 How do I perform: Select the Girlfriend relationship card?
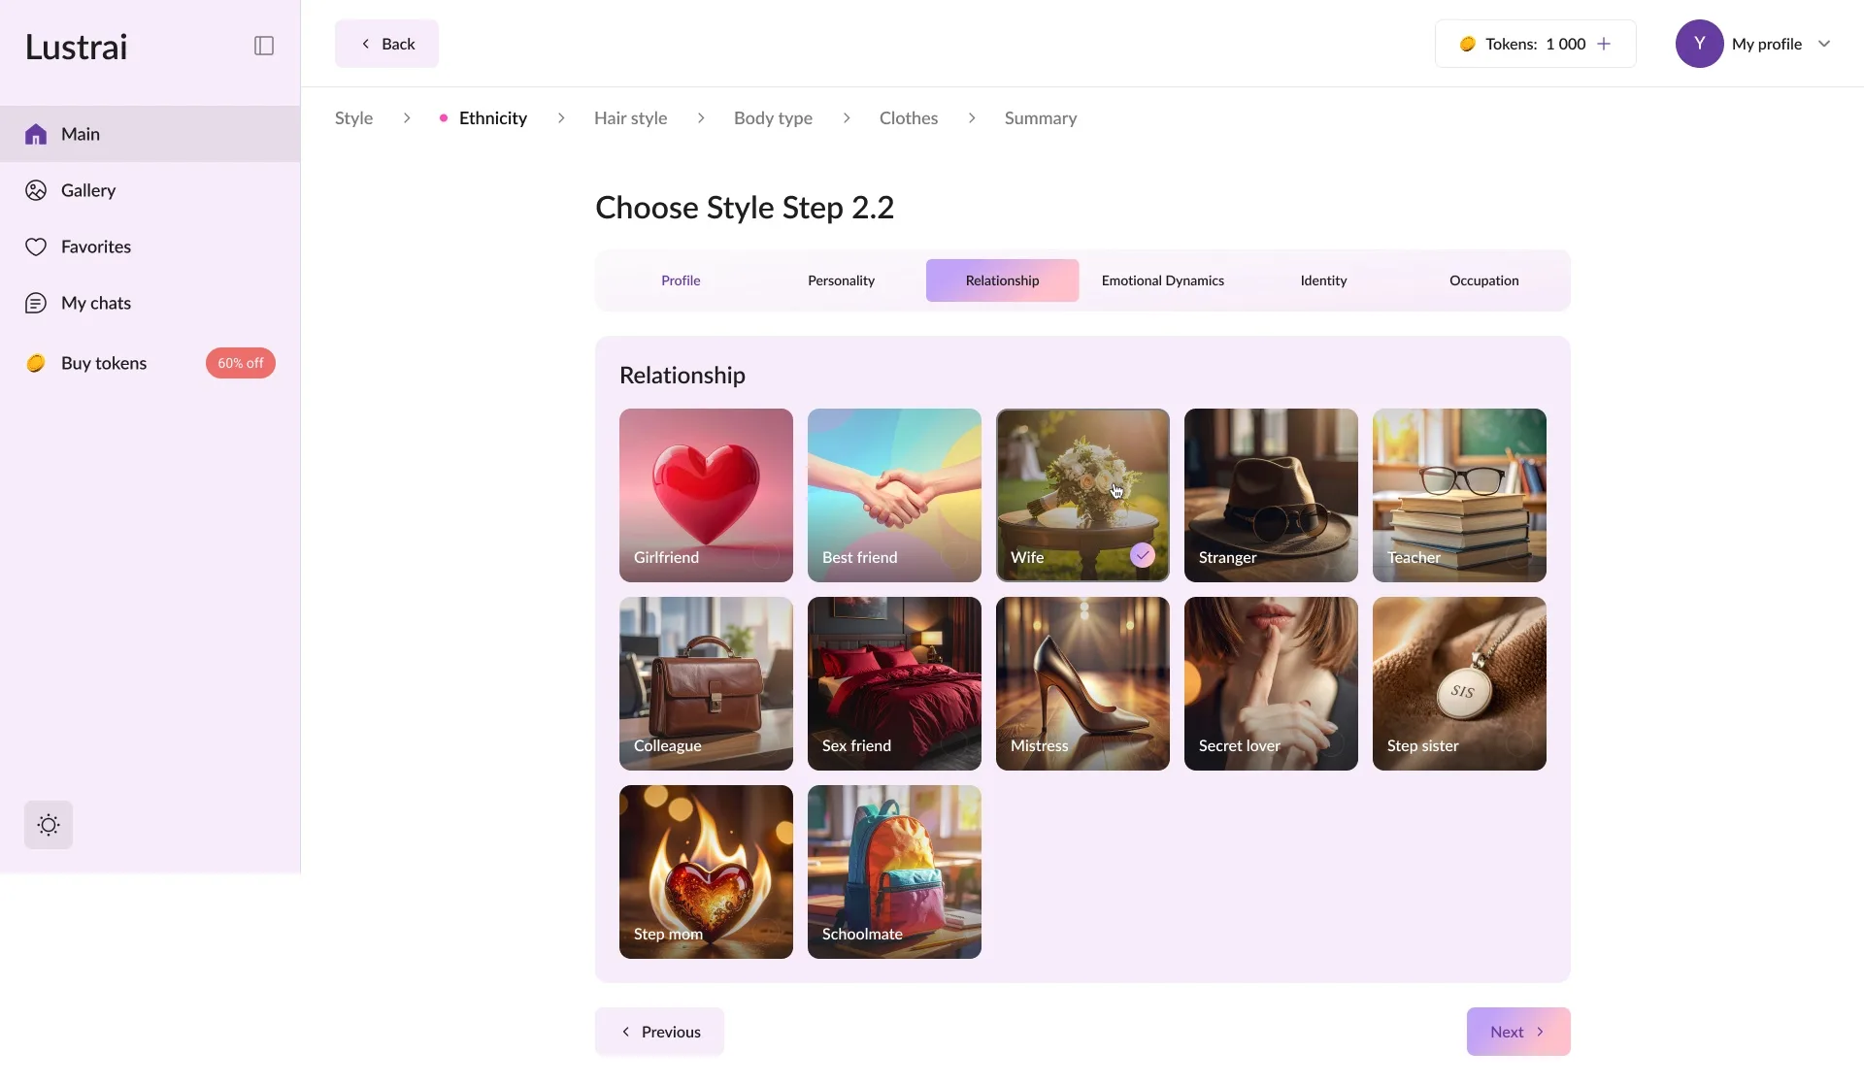pyautogui.click(x=706, y=495)
